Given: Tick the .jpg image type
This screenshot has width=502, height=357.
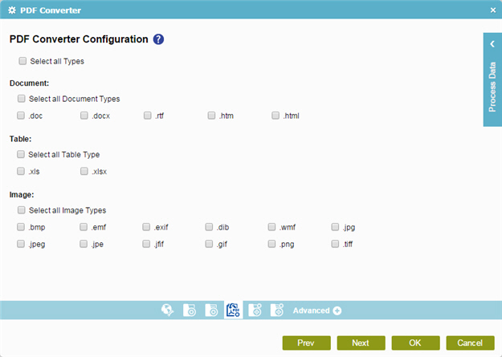Looking at the screenshot, I should pyautogui.click(x=335, y=227).
